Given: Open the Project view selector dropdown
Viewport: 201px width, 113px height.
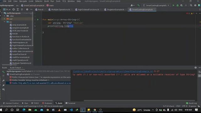Looking at the screenshot, I should 7,9.
